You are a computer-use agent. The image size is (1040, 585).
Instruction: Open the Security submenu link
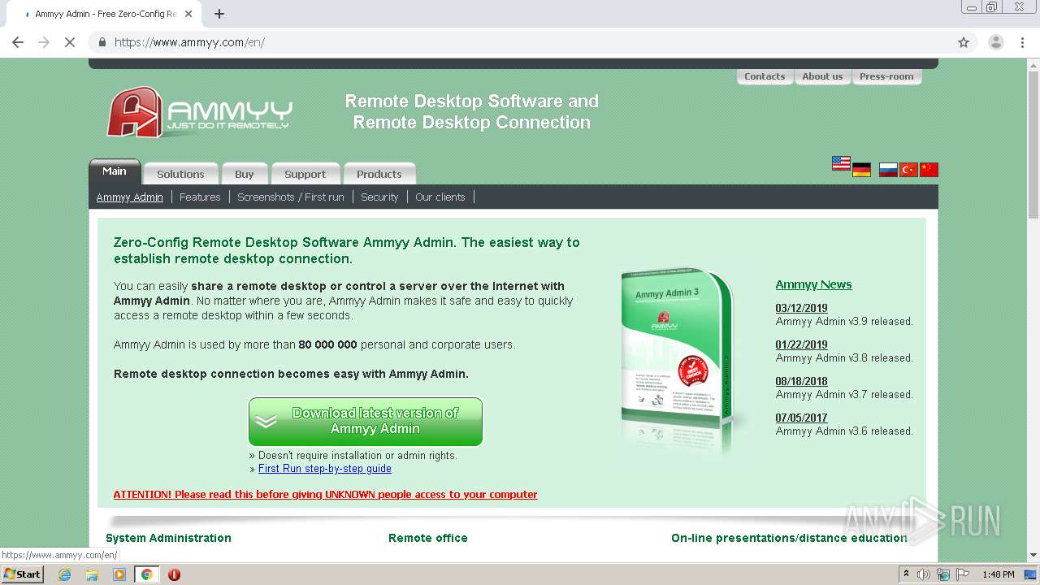(x=379, y=197)
